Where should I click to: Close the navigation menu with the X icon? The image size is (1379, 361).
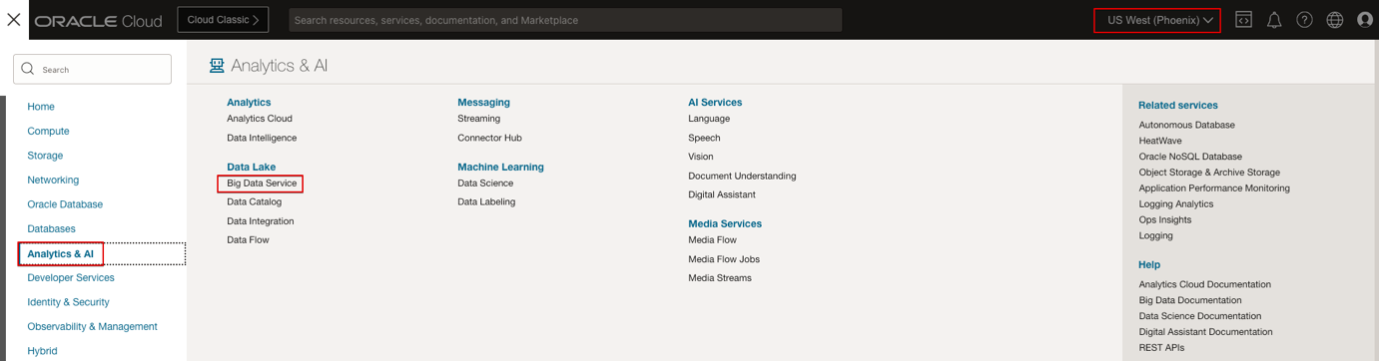click(14, 19)
